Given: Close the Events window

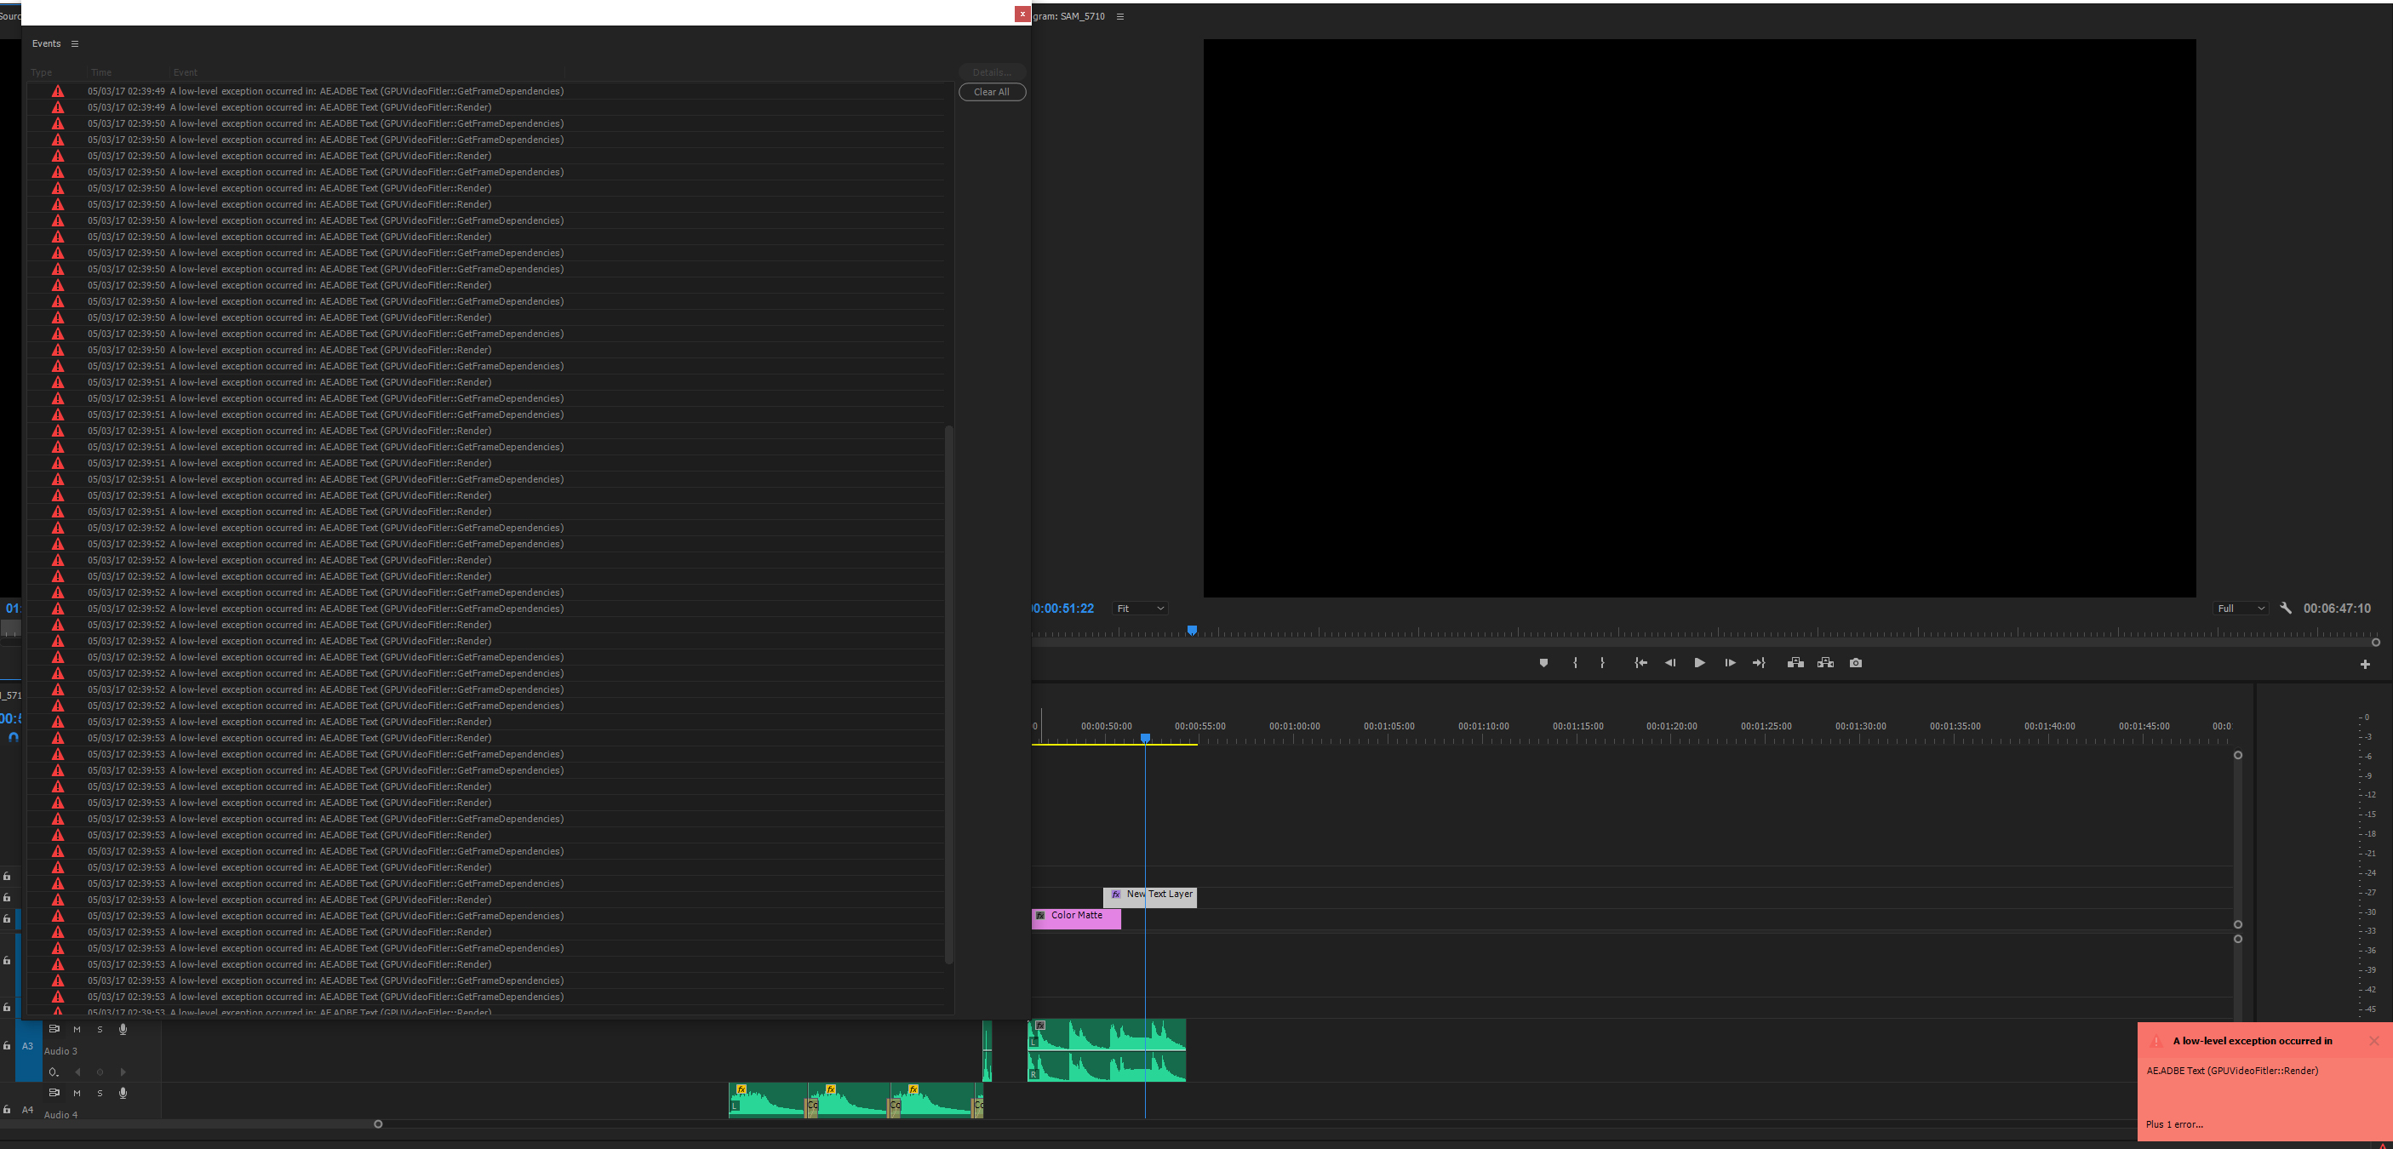Looking at the screenshot, I should (x=1022, y=14).
